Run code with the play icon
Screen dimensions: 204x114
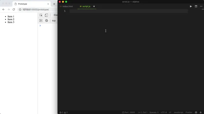191,6
